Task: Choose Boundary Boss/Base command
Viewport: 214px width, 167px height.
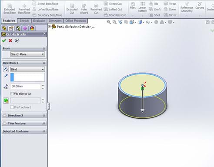Action: tap(47, 15)
